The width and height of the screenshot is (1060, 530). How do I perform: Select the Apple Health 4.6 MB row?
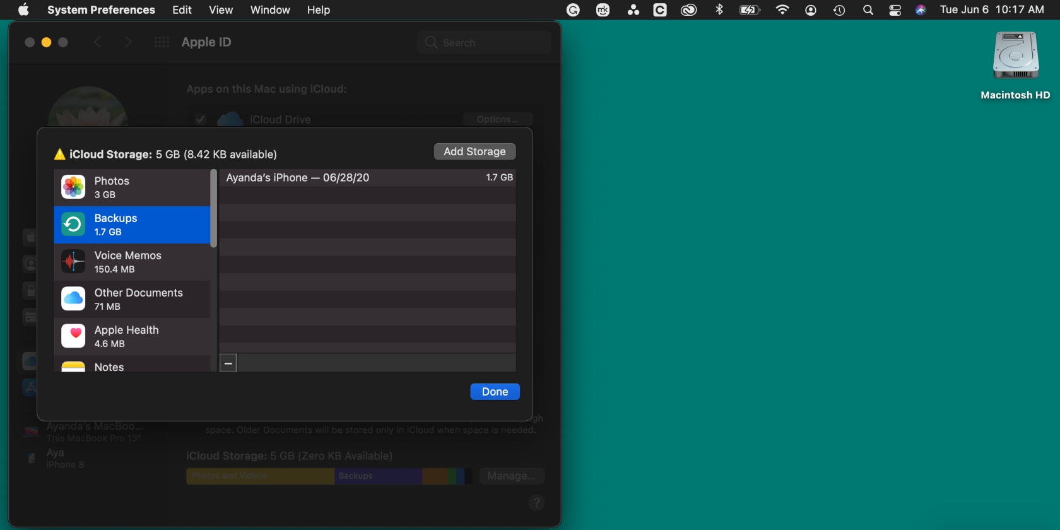click(132, 336)
